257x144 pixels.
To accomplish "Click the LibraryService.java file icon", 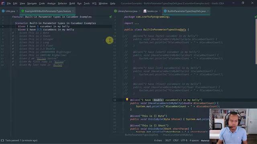I will pos(115,11).
